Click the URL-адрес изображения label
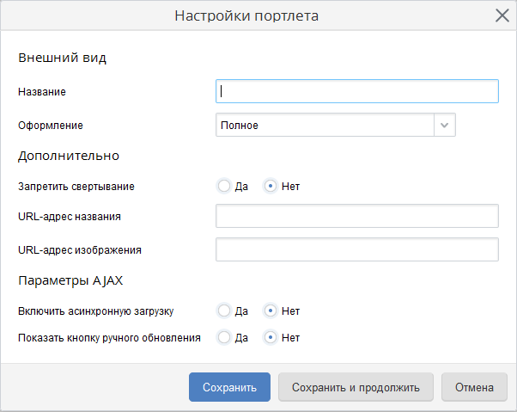Screen dimensions: 517x412 pyautogui.click(x=79, y=250)
